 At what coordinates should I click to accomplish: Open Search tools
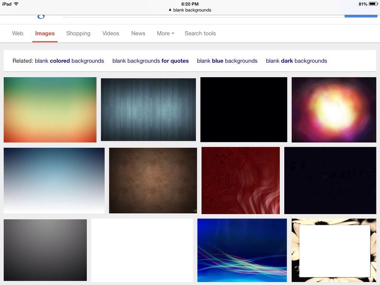(x=200, y=33)
